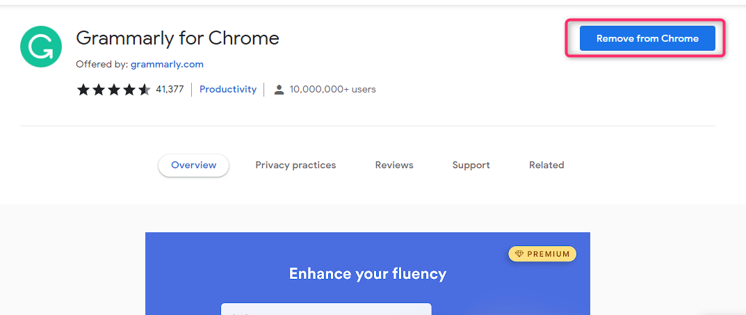Click the green Grammarly logo icon
This screenshot has height=315, width=746.
pos(41,47)
